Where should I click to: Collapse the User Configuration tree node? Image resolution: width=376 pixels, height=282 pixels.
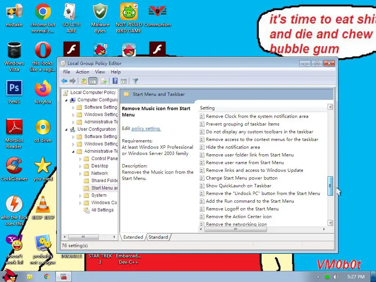(x=66, y=130)
